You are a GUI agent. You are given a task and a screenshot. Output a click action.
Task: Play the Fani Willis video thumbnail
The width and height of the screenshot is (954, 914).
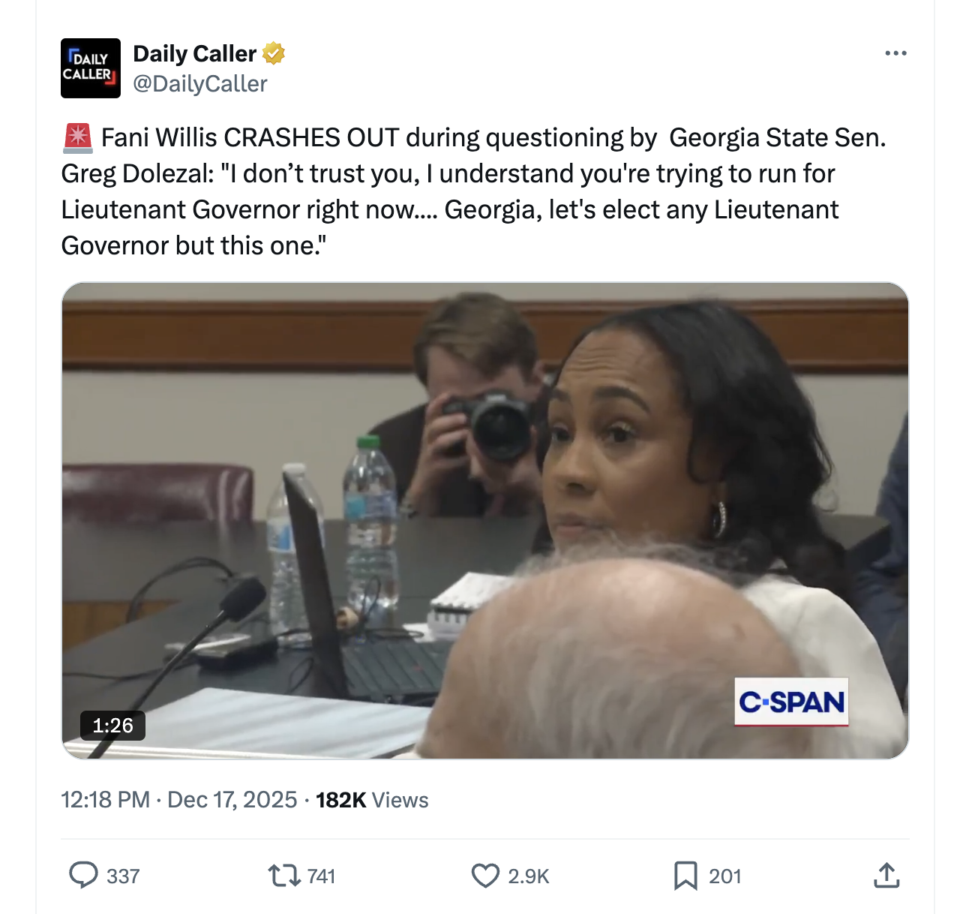coord(484,520)
